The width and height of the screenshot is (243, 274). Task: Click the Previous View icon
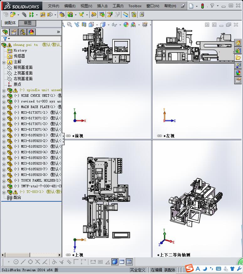(x=77, y=25)
